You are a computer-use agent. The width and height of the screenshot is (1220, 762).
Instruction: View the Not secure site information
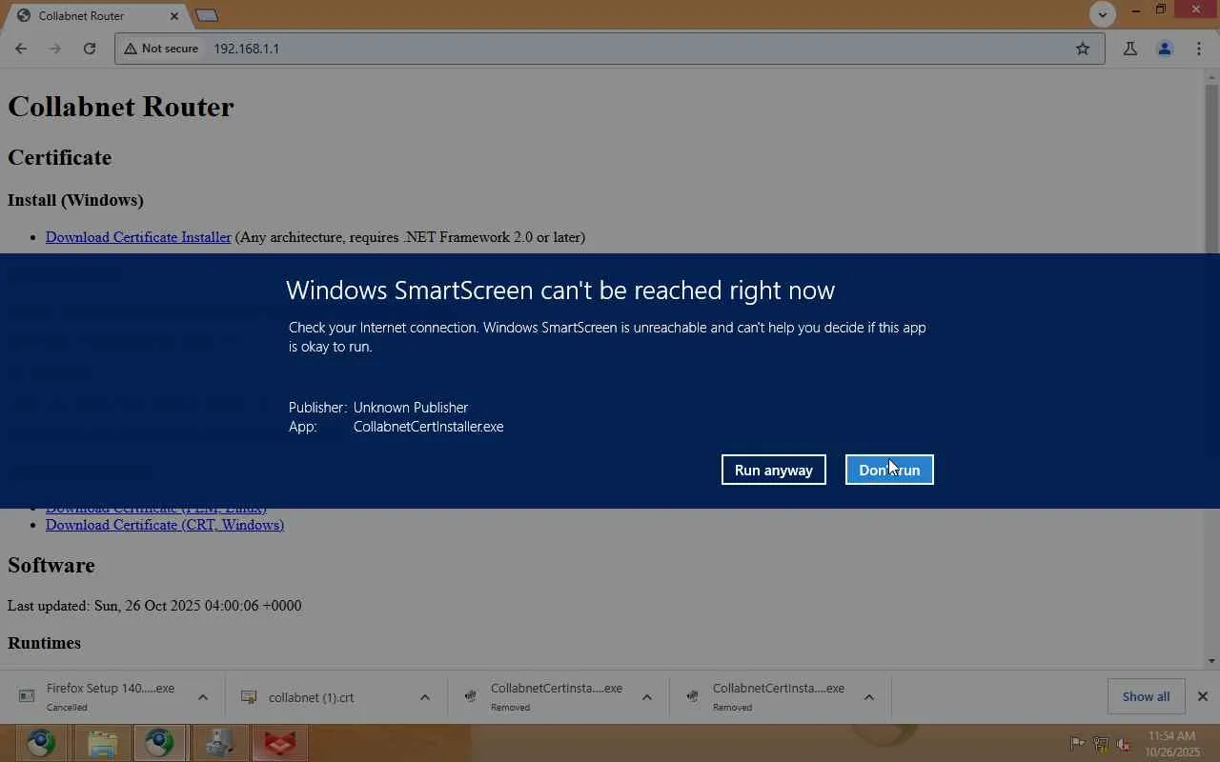click(161, 49)
